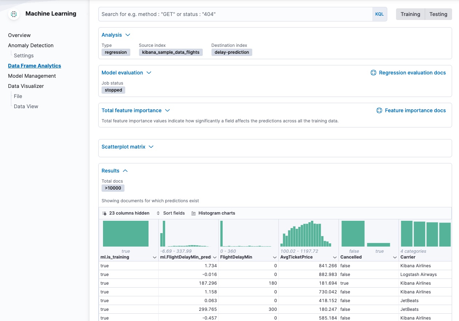Viewport: 459px width, 321px height.
Task: Expand the Scatterplot matrix section
Action: 150,147
